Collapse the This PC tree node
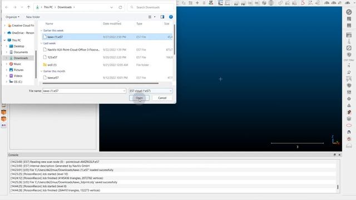This screenshot has height=200, width=356. coord(4,40)
